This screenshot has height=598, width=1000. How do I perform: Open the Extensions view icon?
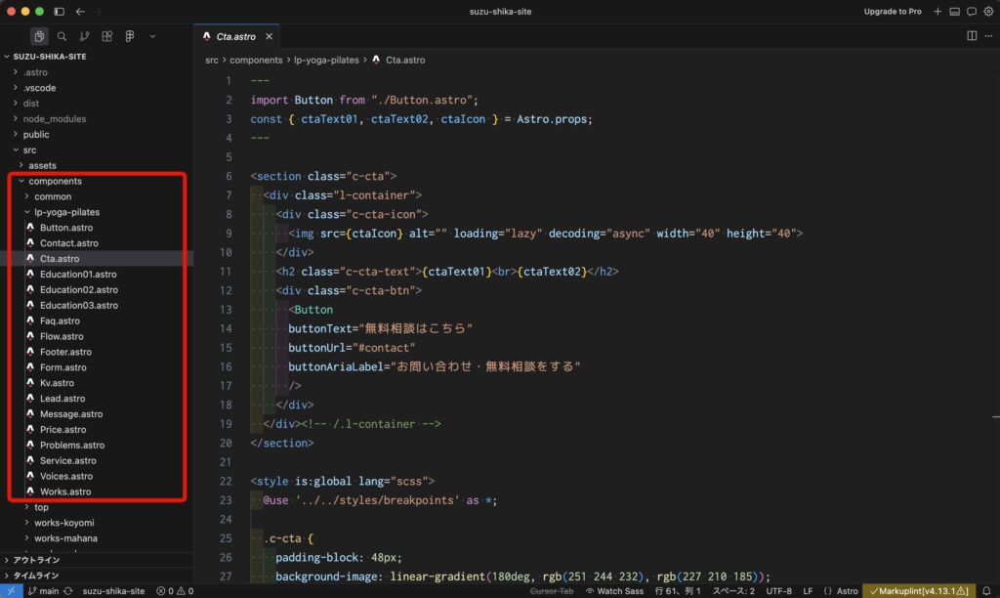tap(107, 36)
